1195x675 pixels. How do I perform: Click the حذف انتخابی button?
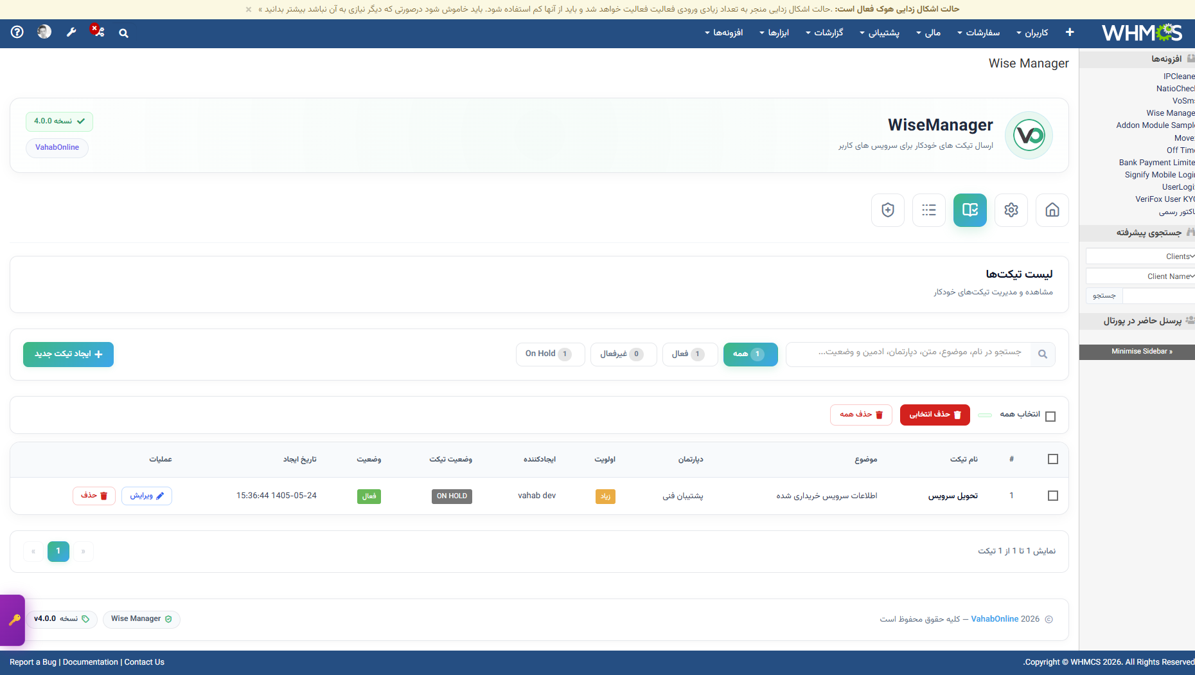935,415
